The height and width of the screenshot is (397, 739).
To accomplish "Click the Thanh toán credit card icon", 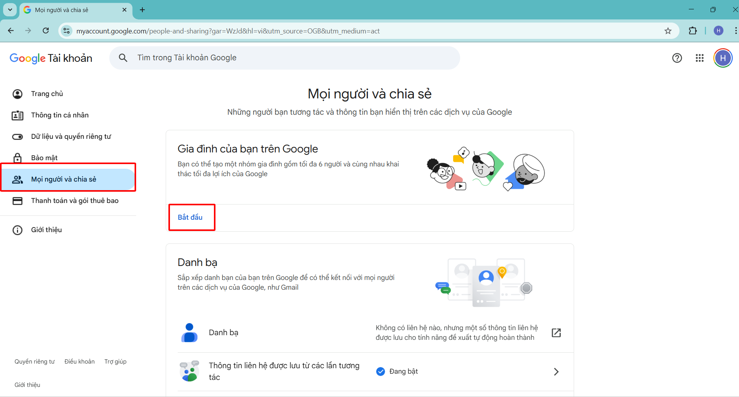I will 18,201.
